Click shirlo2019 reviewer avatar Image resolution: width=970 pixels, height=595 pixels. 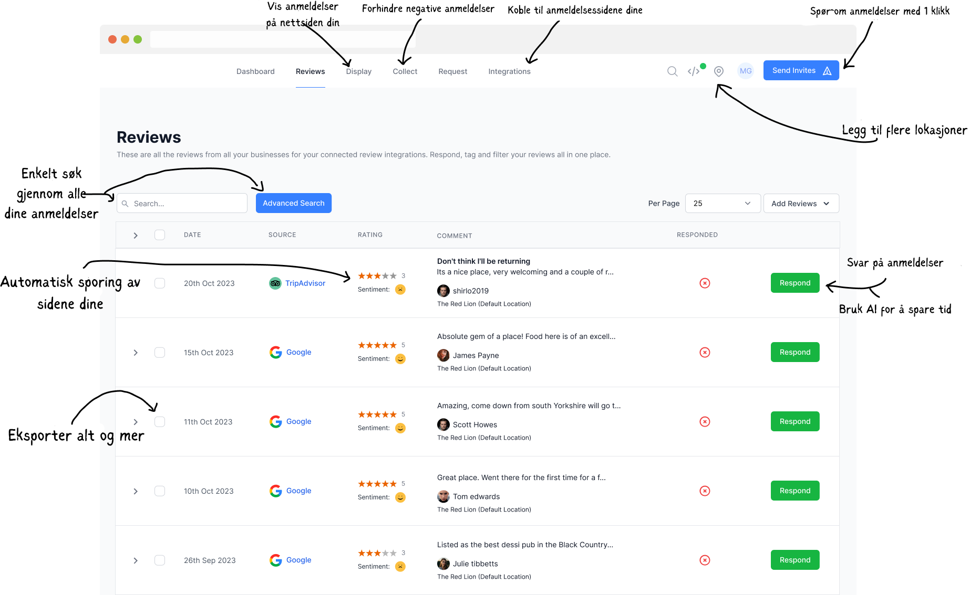tap(443, 291)
